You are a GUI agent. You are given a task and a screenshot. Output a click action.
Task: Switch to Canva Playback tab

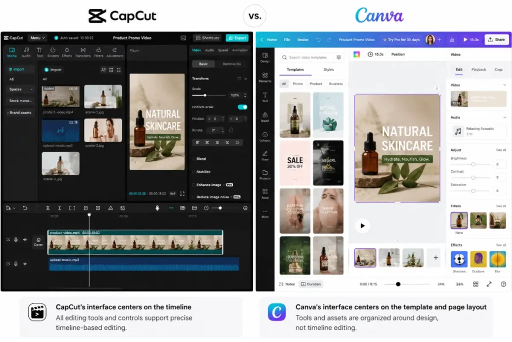(478, 70)
